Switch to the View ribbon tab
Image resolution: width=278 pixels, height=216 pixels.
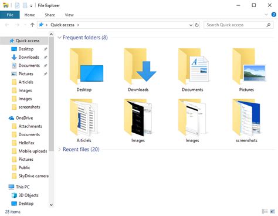[69, 15]
